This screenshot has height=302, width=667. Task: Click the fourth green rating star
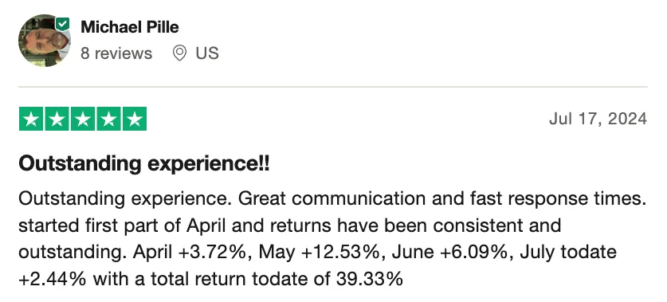[x=109, y=119]
